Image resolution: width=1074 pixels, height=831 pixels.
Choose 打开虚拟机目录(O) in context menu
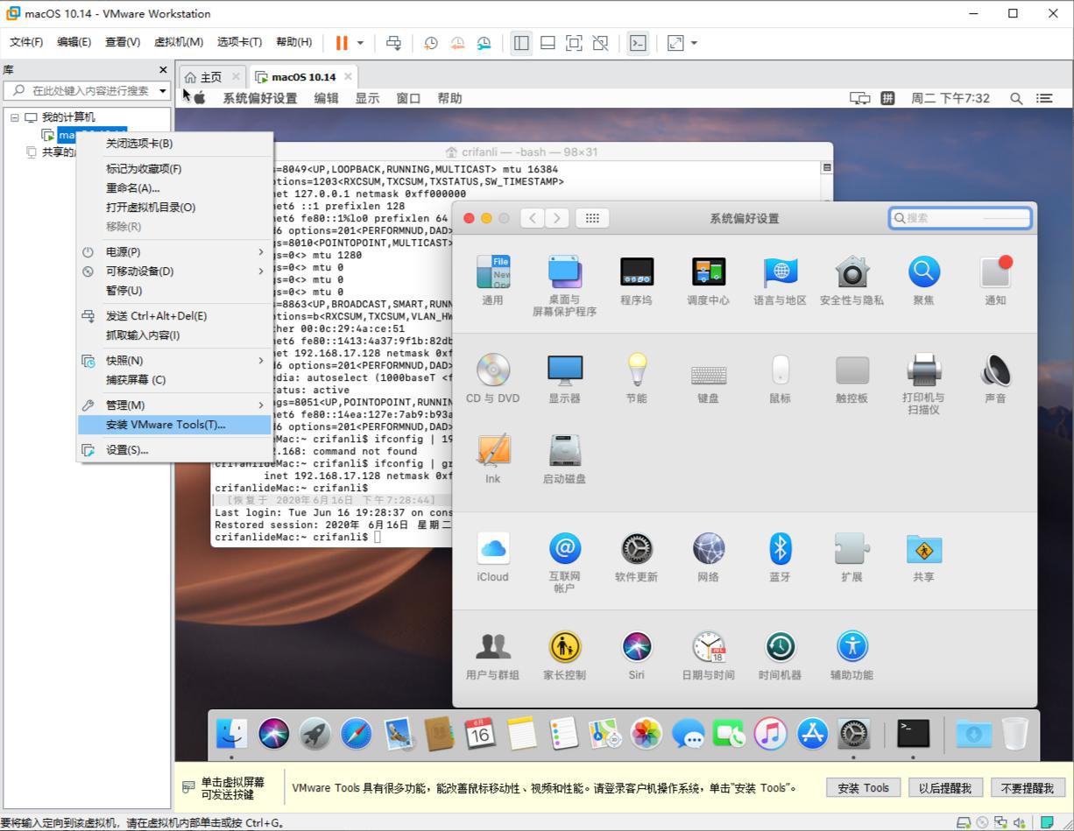pos(174,208)
